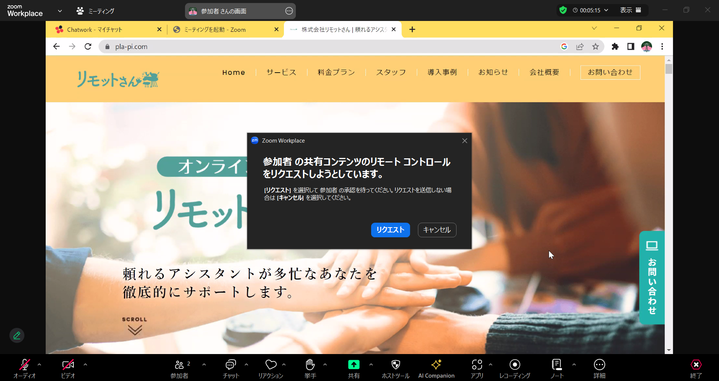Open the AI Companion sparkle icon
The width and height of the screenshot is (719, 381).
click(x=436, y=365)
